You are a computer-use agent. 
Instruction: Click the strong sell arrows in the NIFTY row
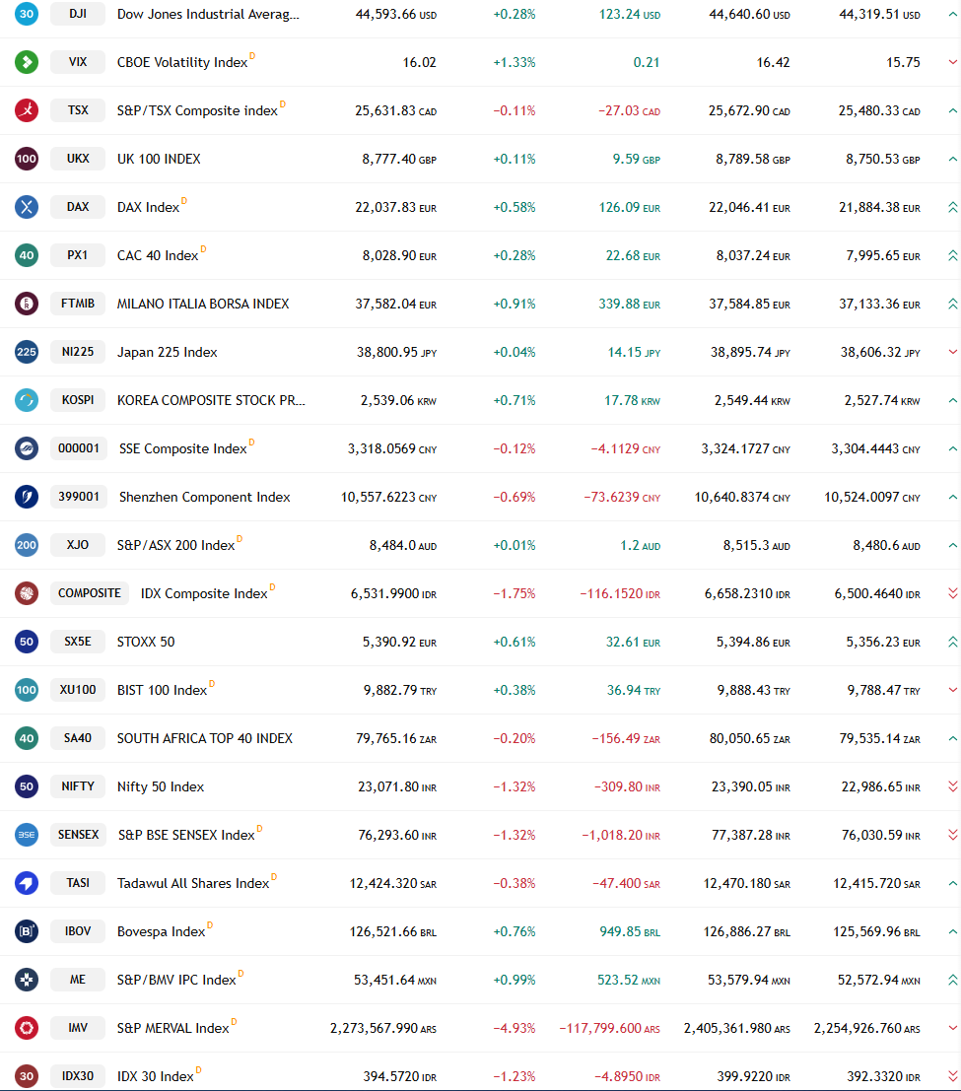[x=953, y=786]
